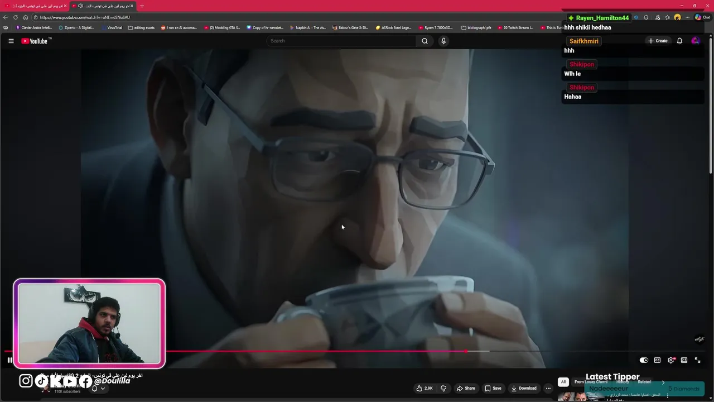Select the All filter chip
Image resolution: width=714 pixels, height=402 pixels.
(563, 382)
